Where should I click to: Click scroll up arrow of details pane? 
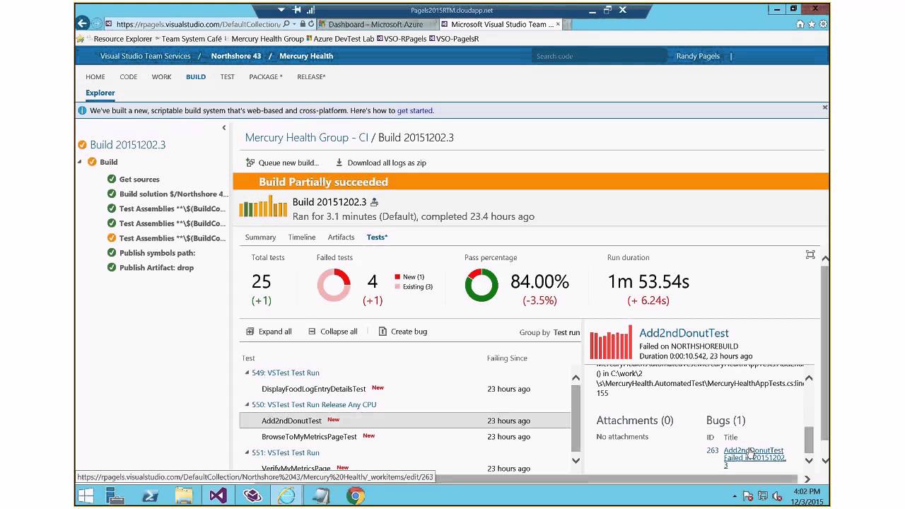[809, 378]
